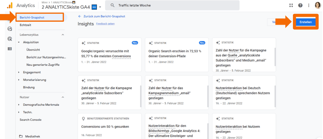Open Google/organic 55,77 % Conversions card

110,55
